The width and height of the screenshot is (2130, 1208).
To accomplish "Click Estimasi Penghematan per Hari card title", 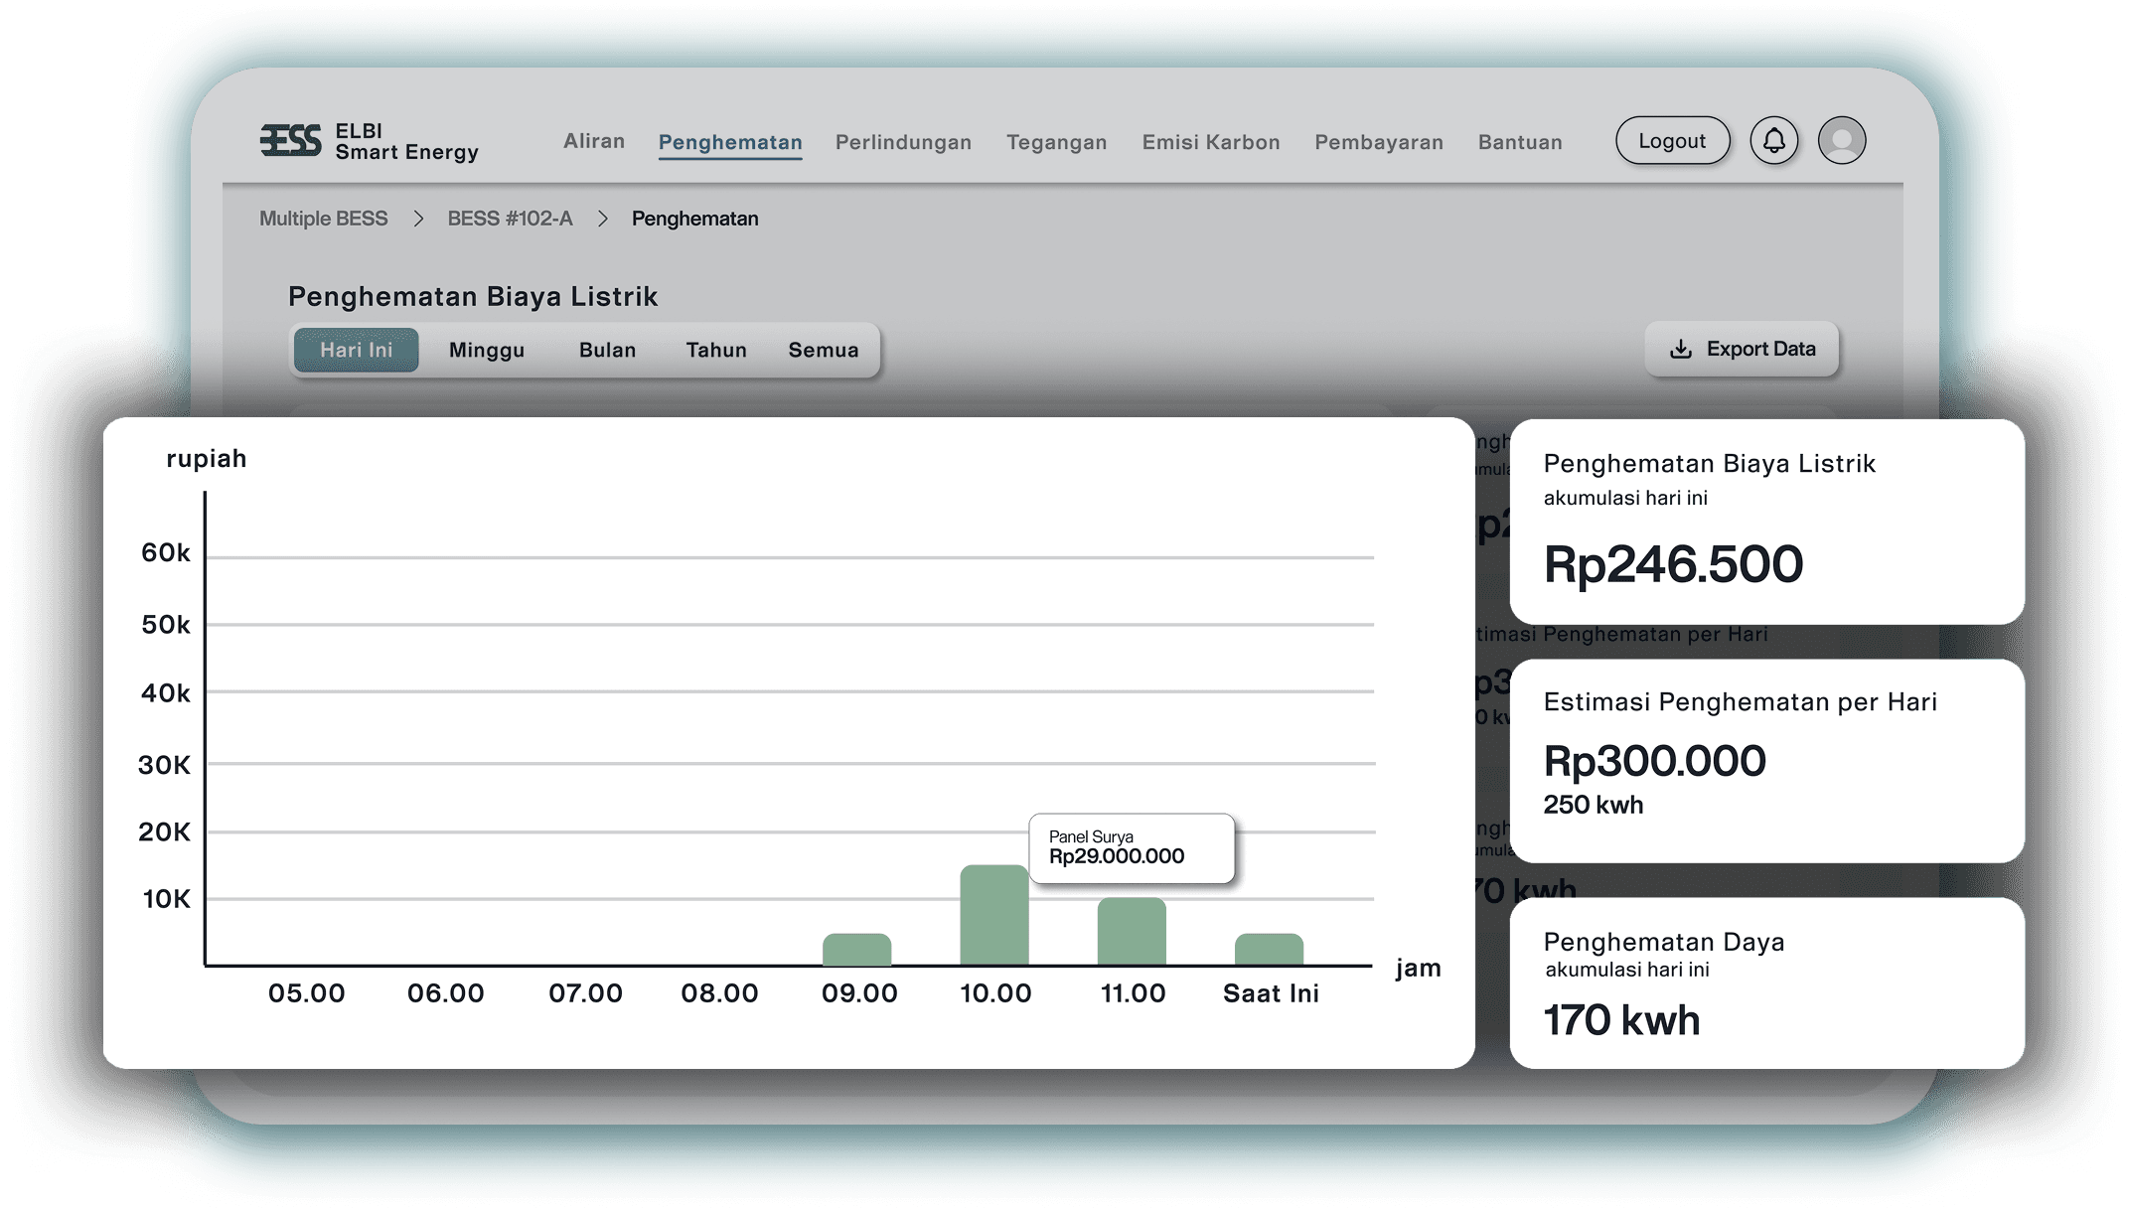I will tap(1741, 702).
